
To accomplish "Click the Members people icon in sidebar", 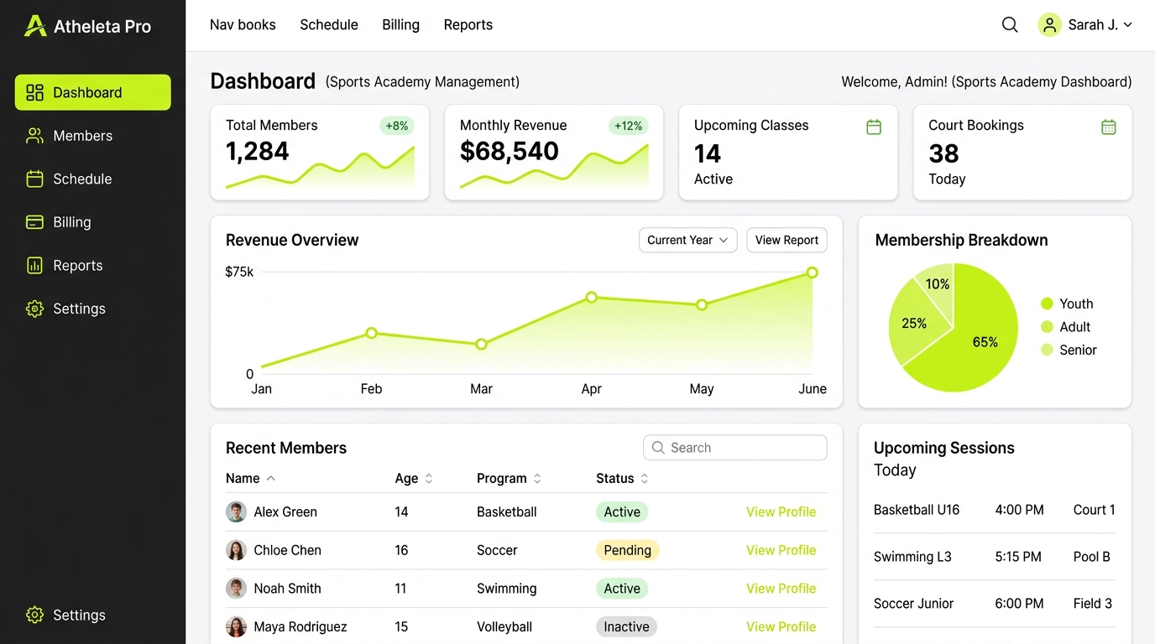I will click(34, 136).
